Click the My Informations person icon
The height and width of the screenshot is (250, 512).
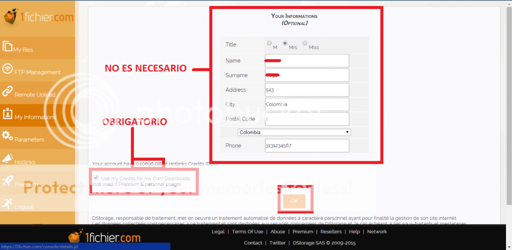[7, 114]
